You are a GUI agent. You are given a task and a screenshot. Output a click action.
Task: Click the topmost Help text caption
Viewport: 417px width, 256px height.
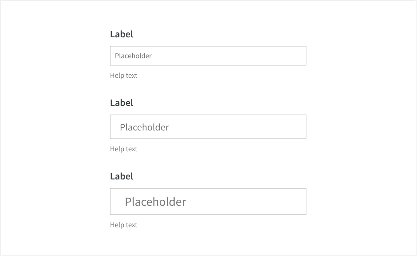pyautogui.click(x=124, y=76)
